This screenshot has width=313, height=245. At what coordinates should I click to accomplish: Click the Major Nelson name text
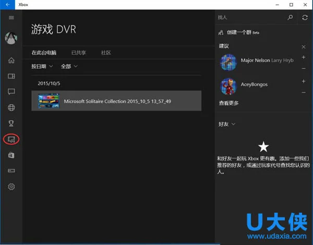(255, 60)
